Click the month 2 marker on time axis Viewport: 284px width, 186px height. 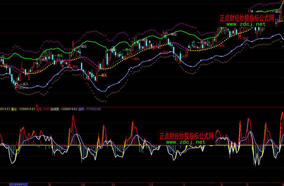222,184
